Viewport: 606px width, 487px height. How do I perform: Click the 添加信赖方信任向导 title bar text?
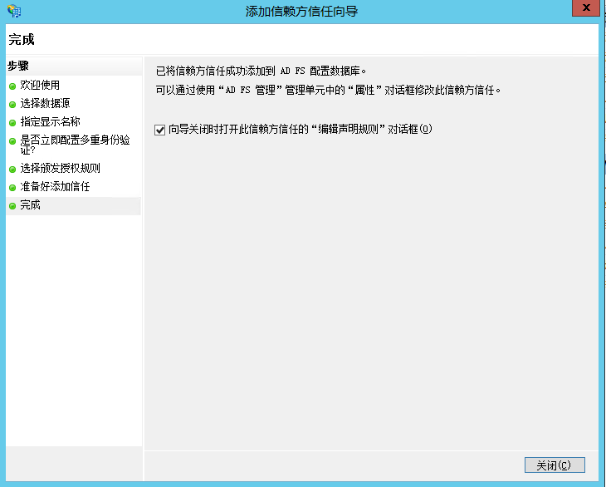click(302, 11)
